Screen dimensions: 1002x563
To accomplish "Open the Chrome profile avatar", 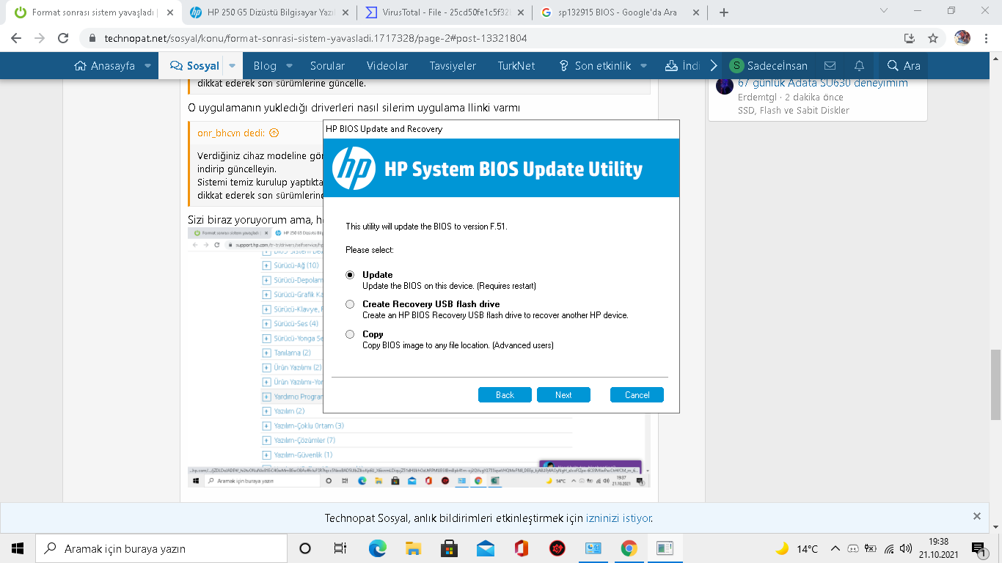I will coord(962,38).
